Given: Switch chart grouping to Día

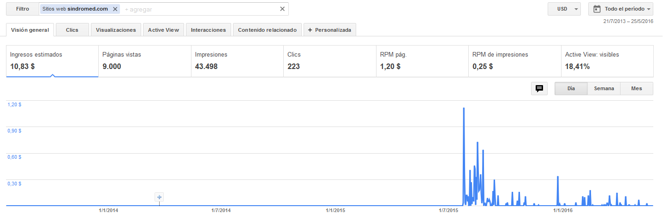Looking at the screenshot, I should click(x=571, y=88).
